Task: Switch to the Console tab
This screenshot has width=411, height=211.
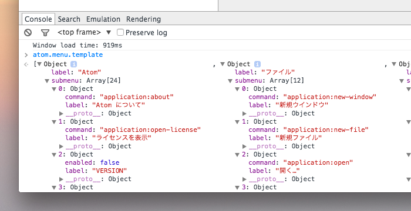Action: tap(38, 19)
